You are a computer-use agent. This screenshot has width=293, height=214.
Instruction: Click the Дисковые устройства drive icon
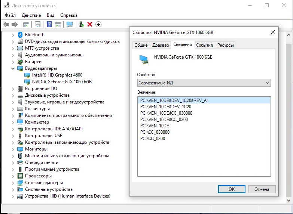coord(20,96)
